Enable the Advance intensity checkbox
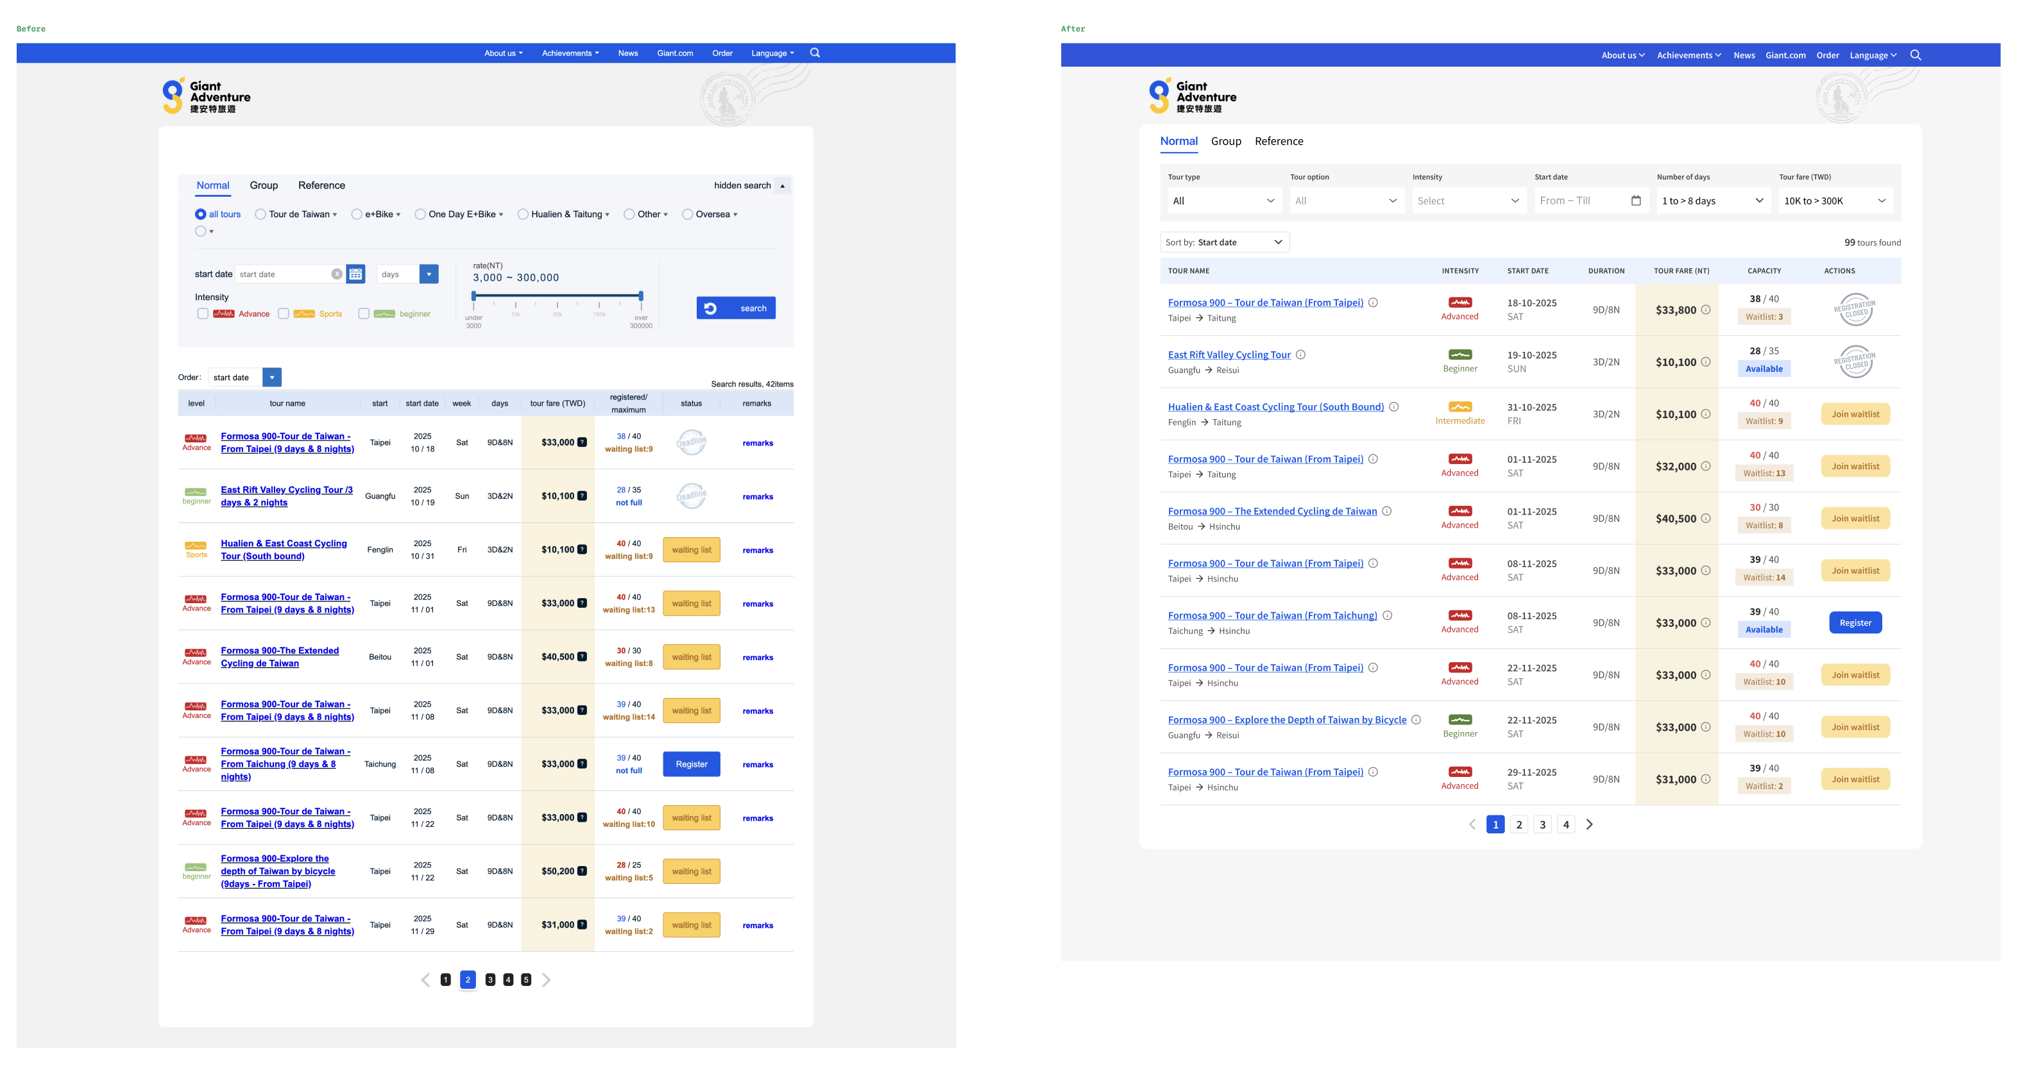Image resolution: width=2017 pixels, height=1068 pixels. pyautogui.click(x=203, y=313)
